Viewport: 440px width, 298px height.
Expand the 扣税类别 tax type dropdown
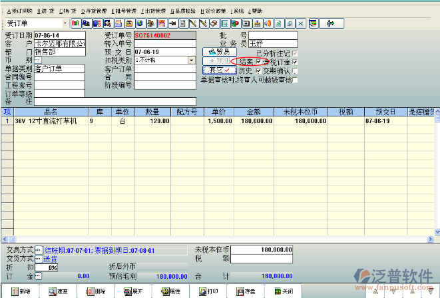click(192, 60)
